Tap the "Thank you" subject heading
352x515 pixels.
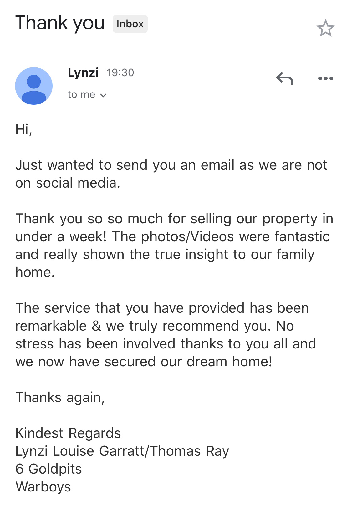(60, 23)
